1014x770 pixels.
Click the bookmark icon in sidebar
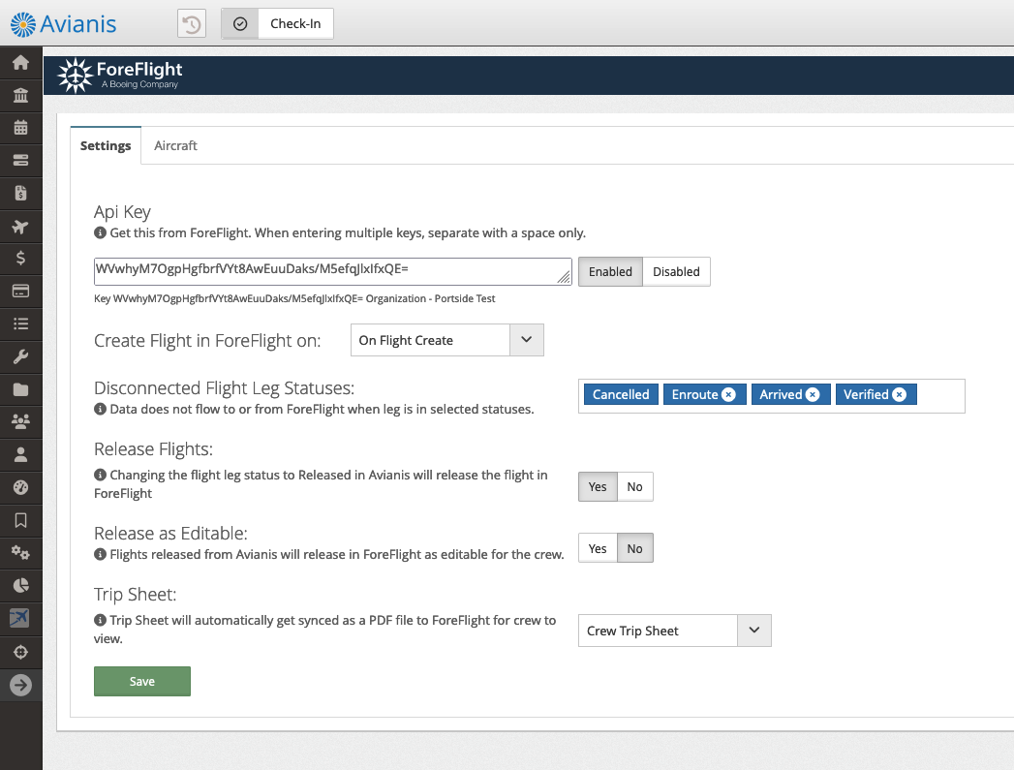(x=20, y=520)
